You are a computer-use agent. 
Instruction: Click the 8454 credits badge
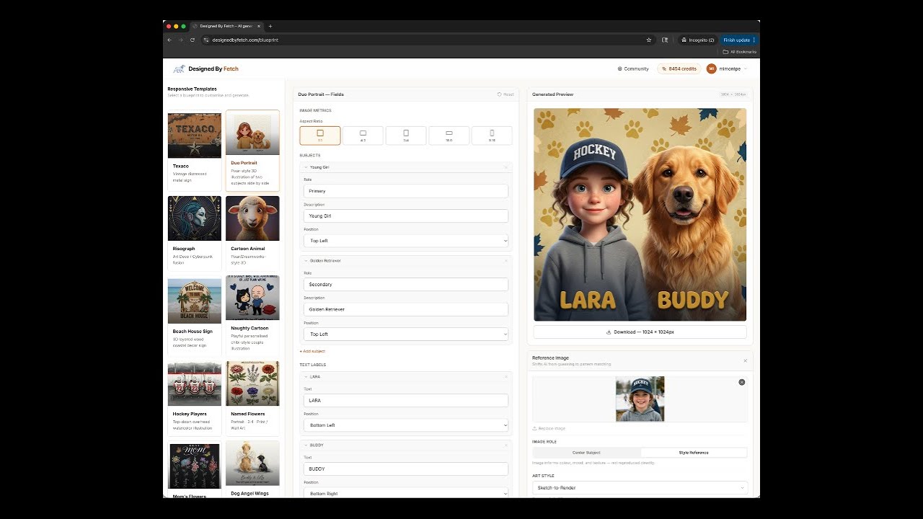679,68
